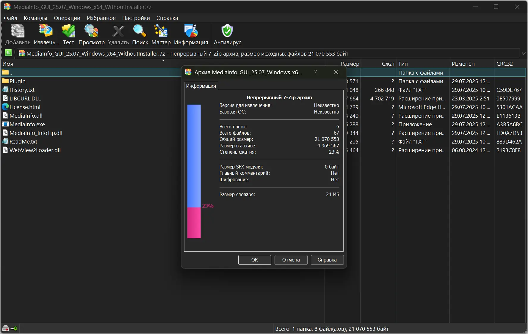Select the Plugin folder name

18,81
